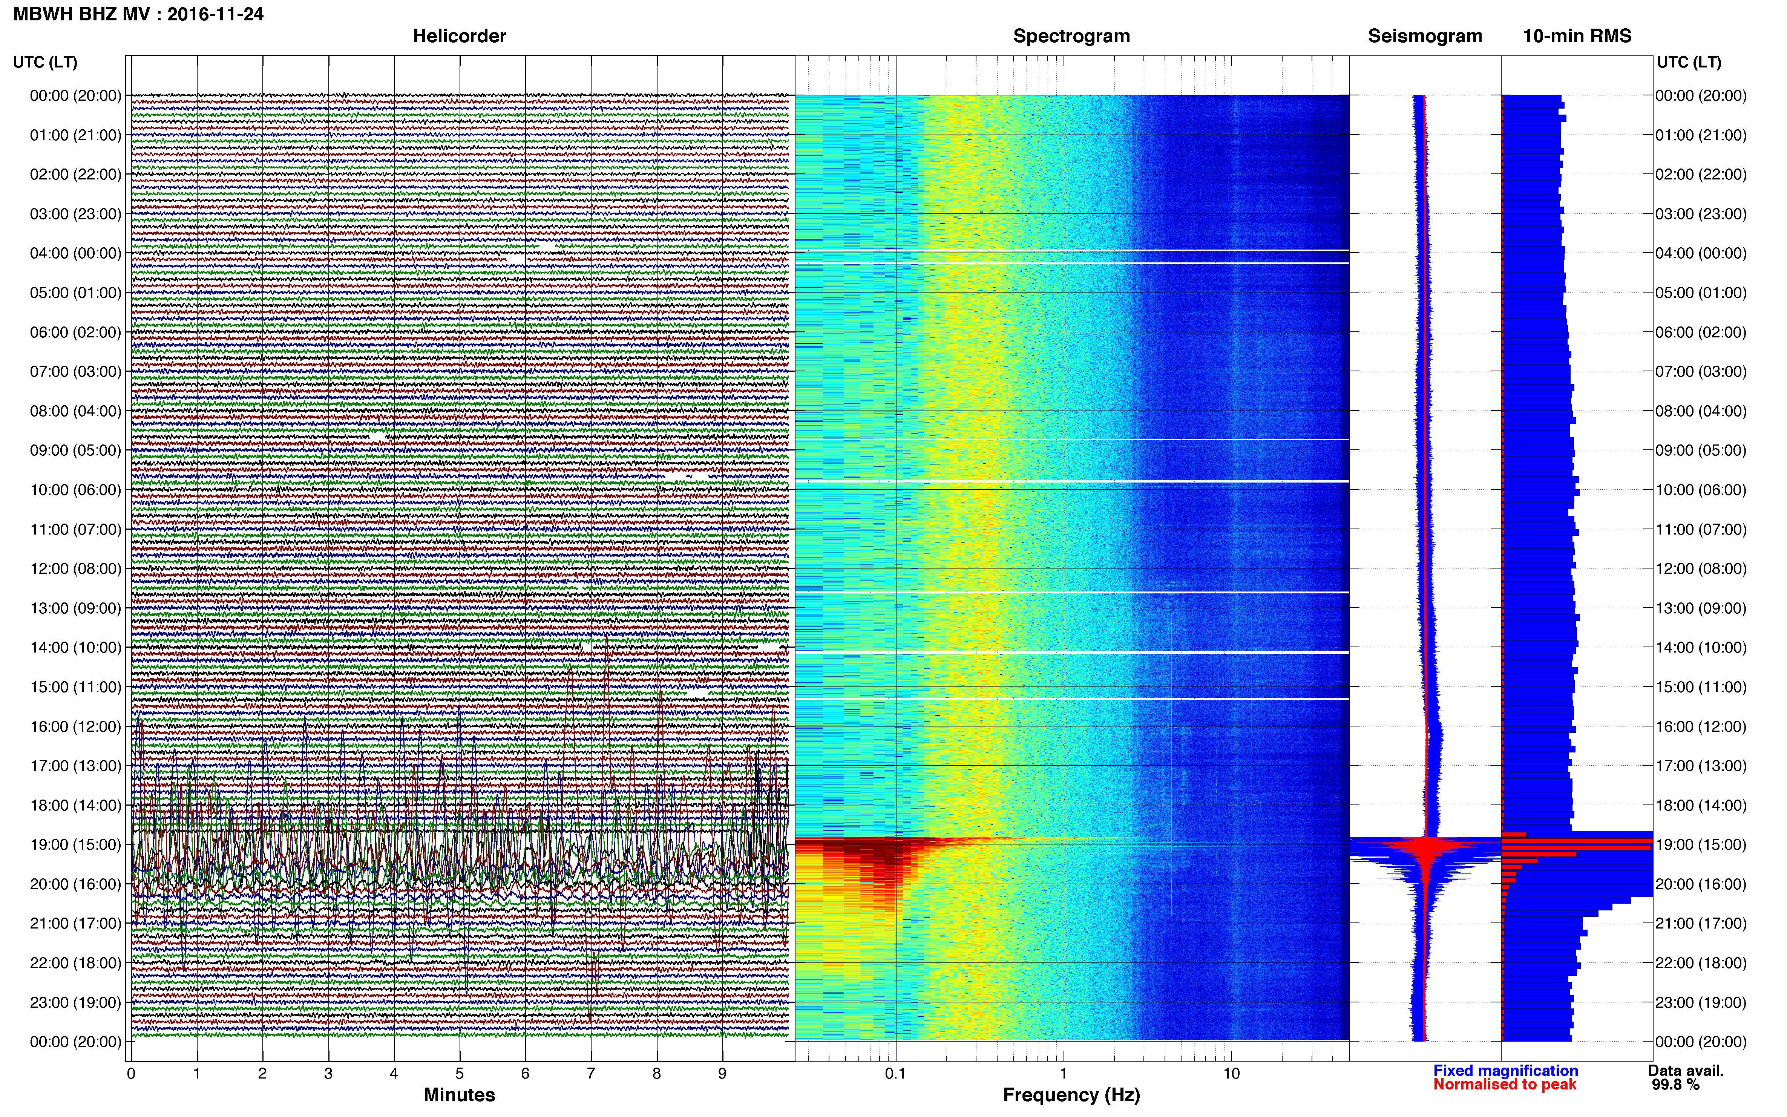
Task: Click "09:00 (05:00)" on the left time axis
Action: point(75,450)
